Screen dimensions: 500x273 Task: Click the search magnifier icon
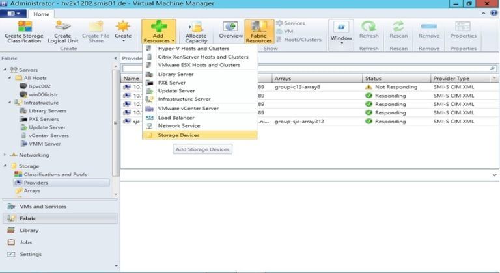pyautogui.click(x=493, y=68)
